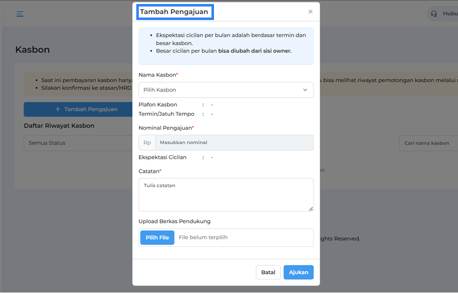458x293 pixels.
Task: Focus the Masukkan nominal input field
Action: (x=234, y=143)
